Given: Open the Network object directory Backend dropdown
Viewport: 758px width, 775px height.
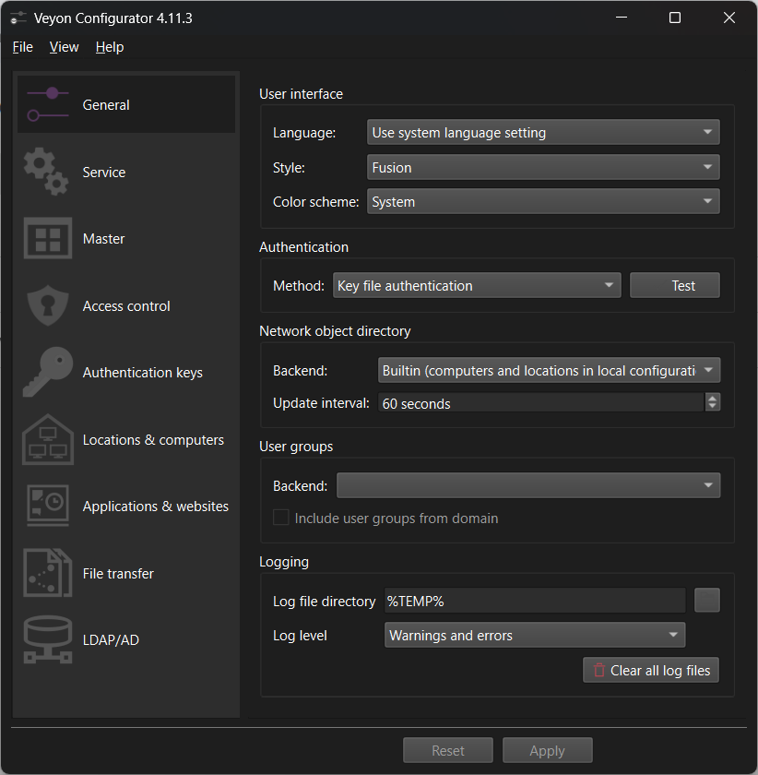Looking at the screenshot, I should (x=549, y=370).
